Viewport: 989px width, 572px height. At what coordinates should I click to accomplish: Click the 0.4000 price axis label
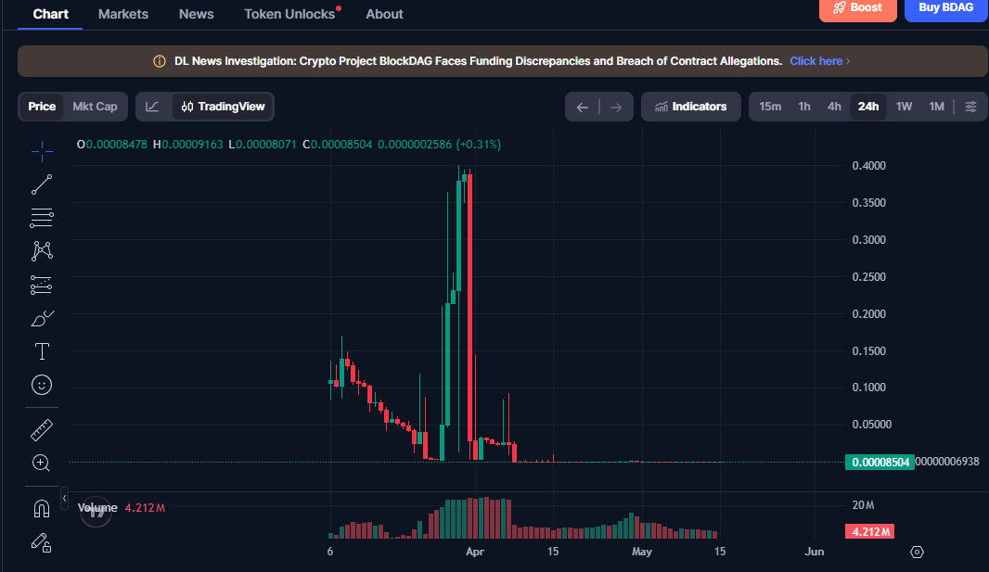click(868, 166)
